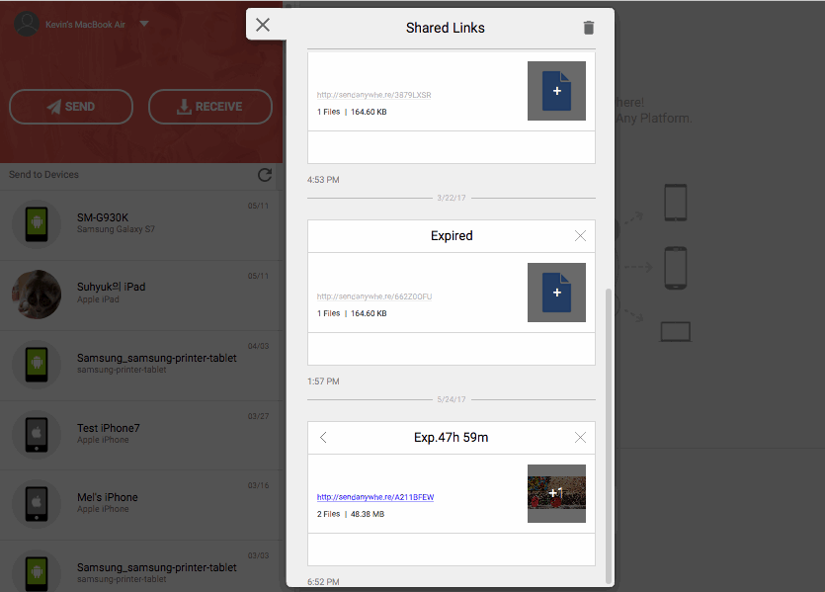This screenshot has width=825, height=592.
Task: Click 'Kevin's MacBook Air' account name
Action: click(85, 25)
